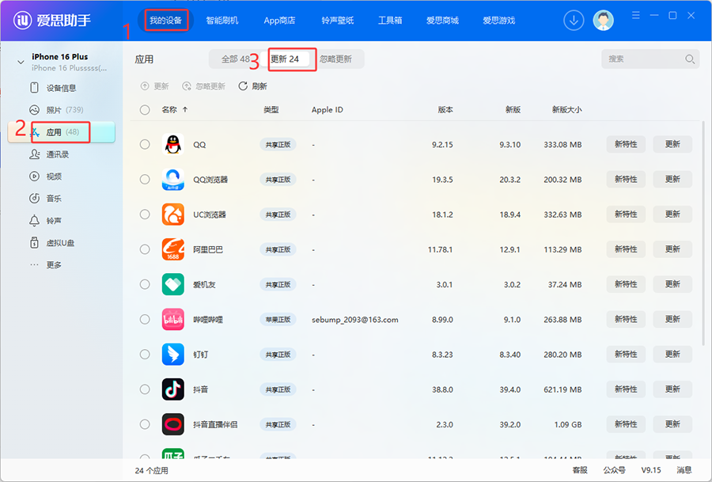Open the user avatar profile

coord(603,21)
